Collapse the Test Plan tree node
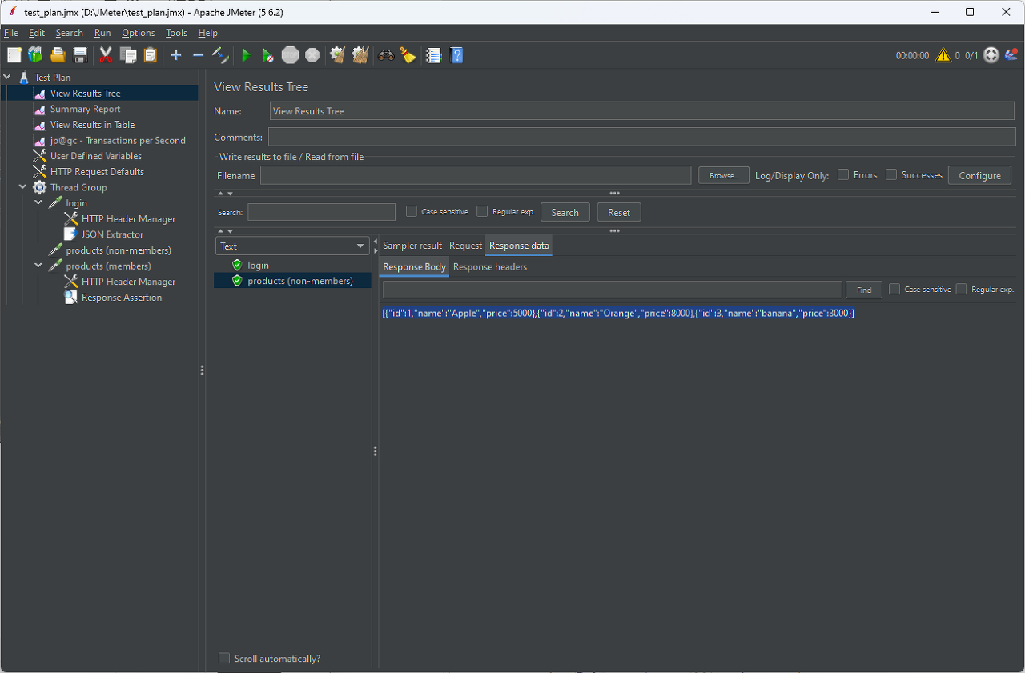1025x673 pixels. point(7,77)
